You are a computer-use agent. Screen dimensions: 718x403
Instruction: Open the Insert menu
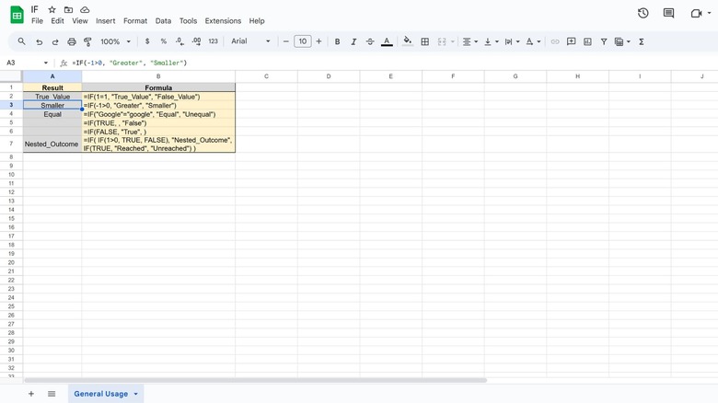[x=105, y=21]
